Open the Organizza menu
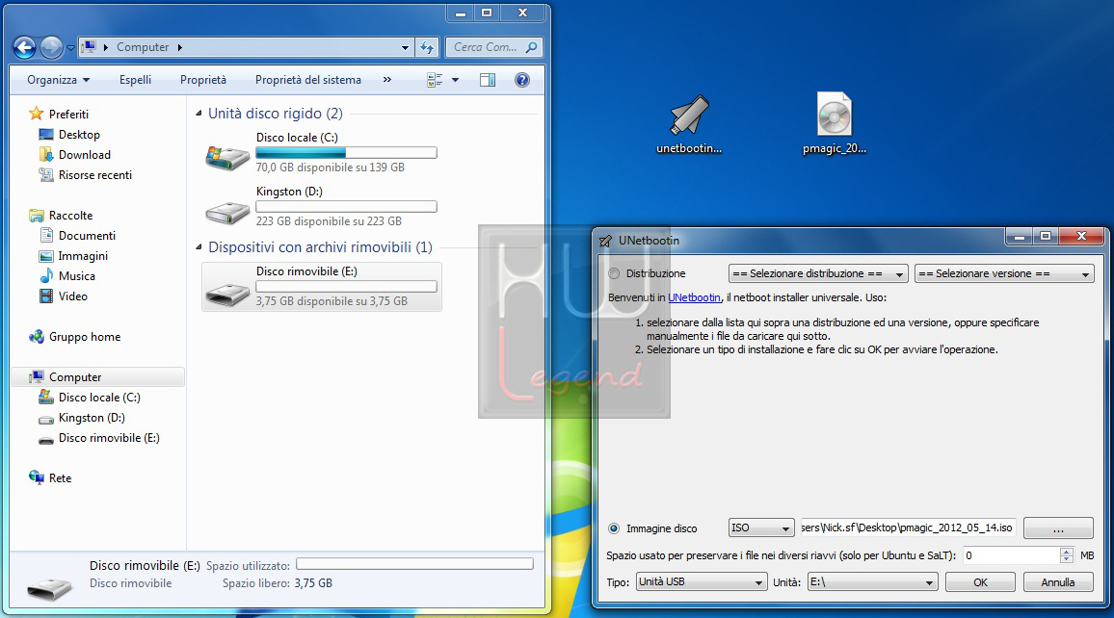The height and width of the screenshot is (618, 1114). click(x=58, y=80)
